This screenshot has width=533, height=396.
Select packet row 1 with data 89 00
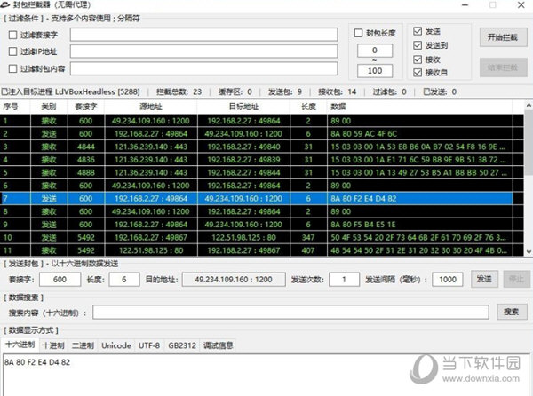click(x=257, y=121)
